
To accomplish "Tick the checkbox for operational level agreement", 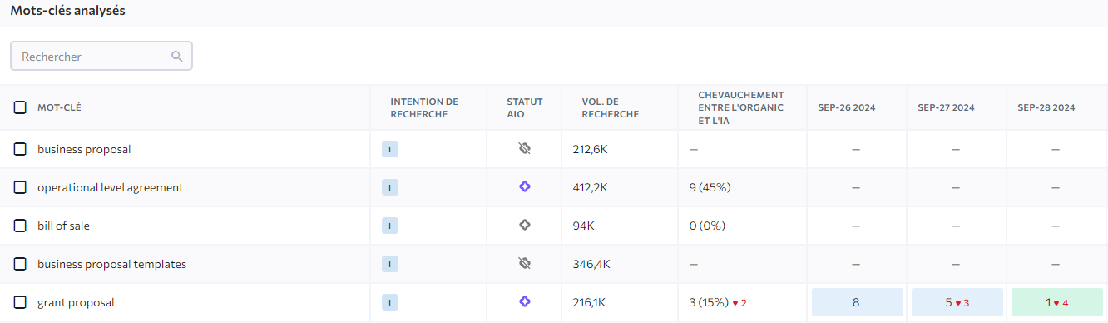I will point(20,187).
